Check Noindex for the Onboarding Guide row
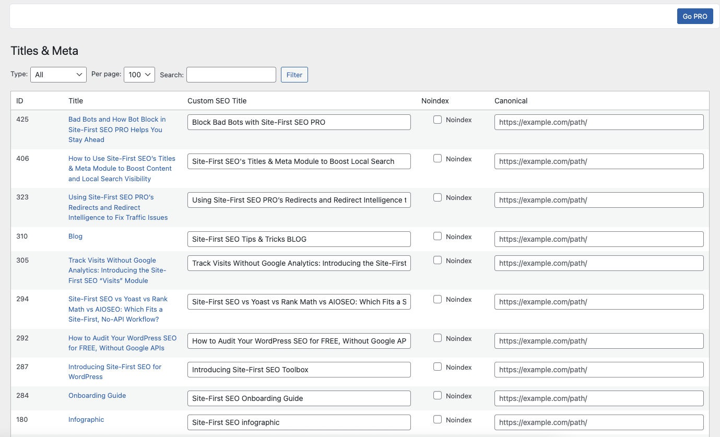The height and width of the screenshot is (437, 720). [x=438, y=396]
